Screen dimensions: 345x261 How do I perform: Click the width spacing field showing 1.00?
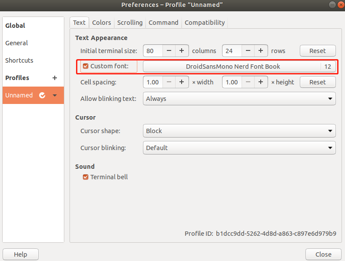[153, 82]
